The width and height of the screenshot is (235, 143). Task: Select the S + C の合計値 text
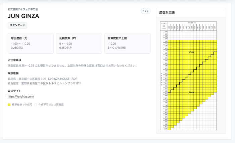point(116,48)
